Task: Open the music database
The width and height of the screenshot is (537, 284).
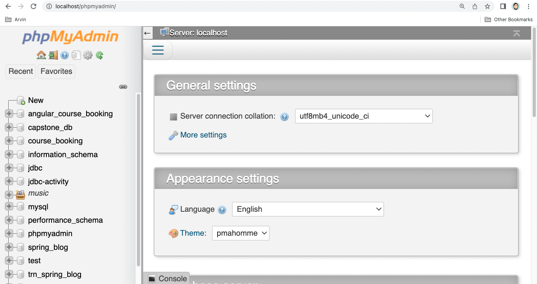Action: point(38,193)
